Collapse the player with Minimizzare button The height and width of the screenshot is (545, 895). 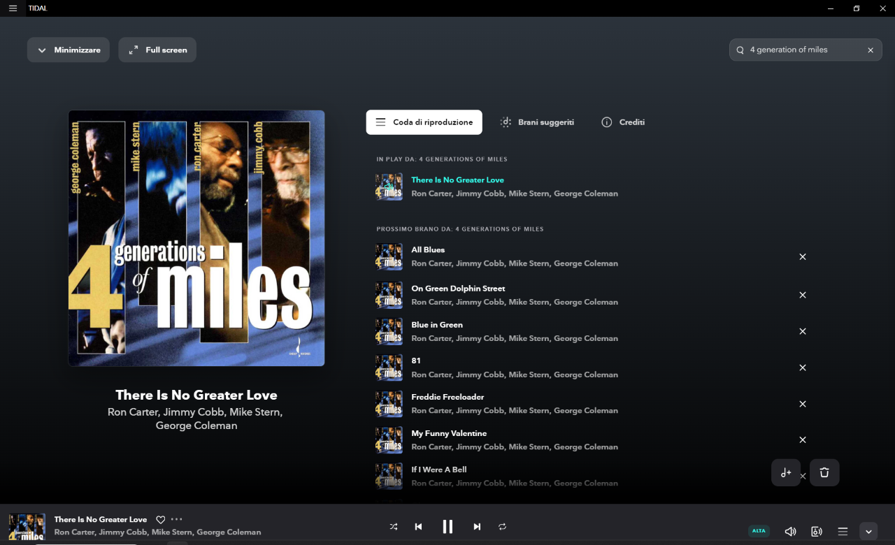coord(69,50)
